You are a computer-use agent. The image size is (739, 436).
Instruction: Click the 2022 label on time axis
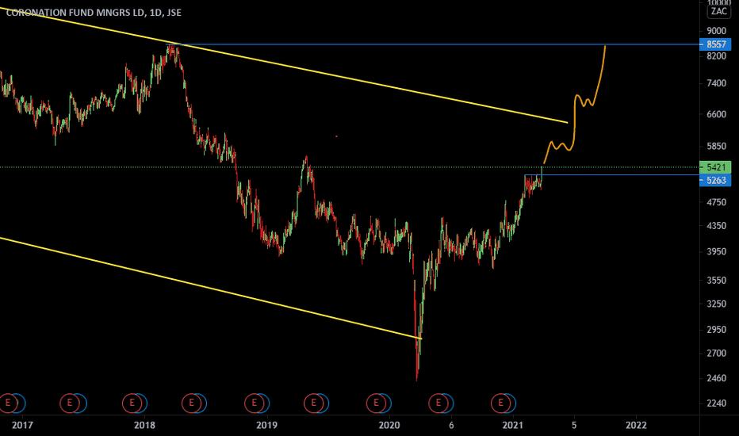click(x=636, y=425)
